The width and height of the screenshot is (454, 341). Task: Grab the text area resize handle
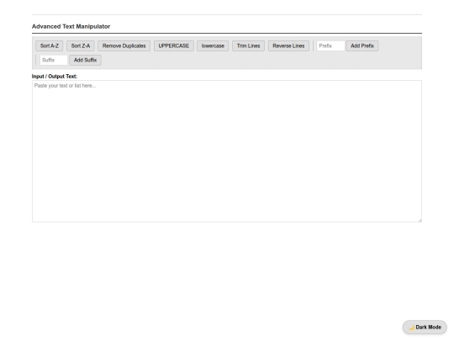[420, 220]
